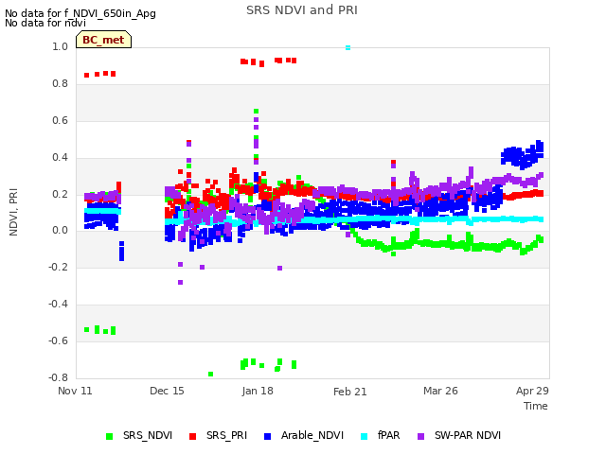Screen dimensions: 606x454
Task: Click the 1.0 y-axis tick label
Action: tap(60, 46)
